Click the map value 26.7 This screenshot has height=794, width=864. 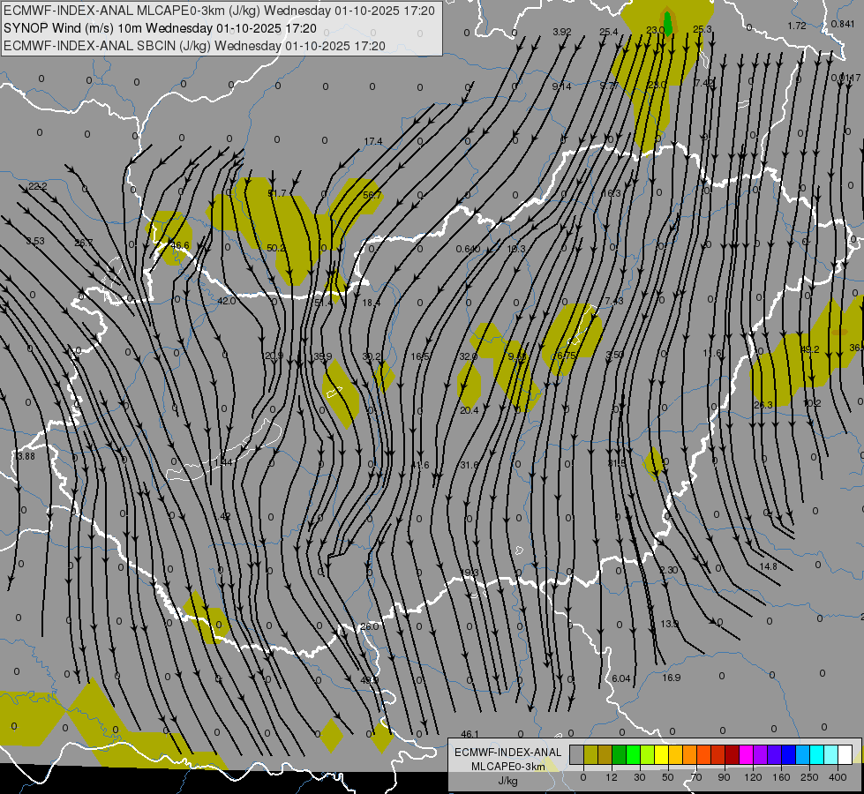coord(84,243)
